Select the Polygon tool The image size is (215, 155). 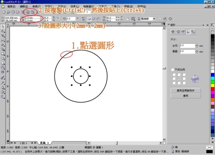3,63
